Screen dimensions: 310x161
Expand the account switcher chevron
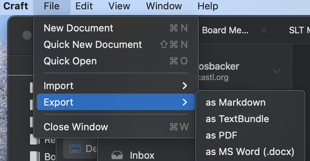click(x=277, y=71)
